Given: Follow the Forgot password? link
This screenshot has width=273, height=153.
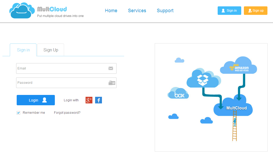Looking at the screenshot, I should [x=67, y=113].
